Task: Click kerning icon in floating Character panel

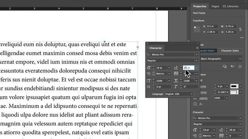Action: [148, 74]
